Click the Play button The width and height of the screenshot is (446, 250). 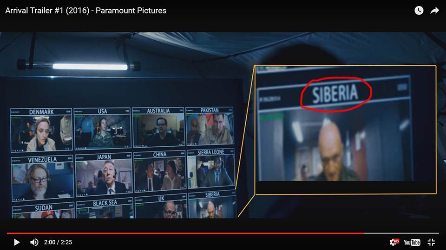pos(17,242)
